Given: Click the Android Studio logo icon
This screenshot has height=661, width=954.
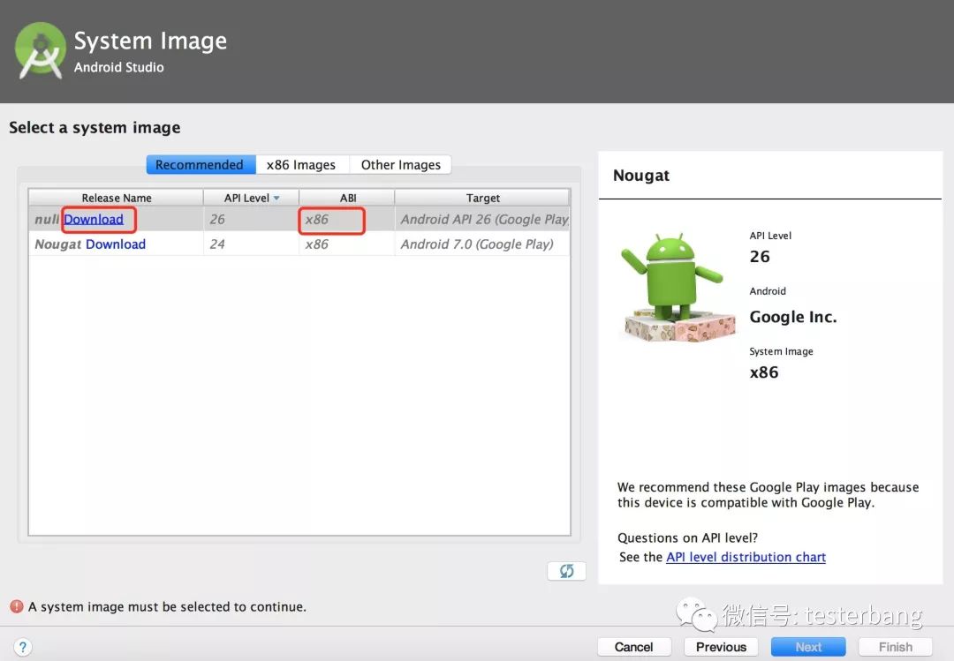Looking at the screenshot, I should [40, 51].
